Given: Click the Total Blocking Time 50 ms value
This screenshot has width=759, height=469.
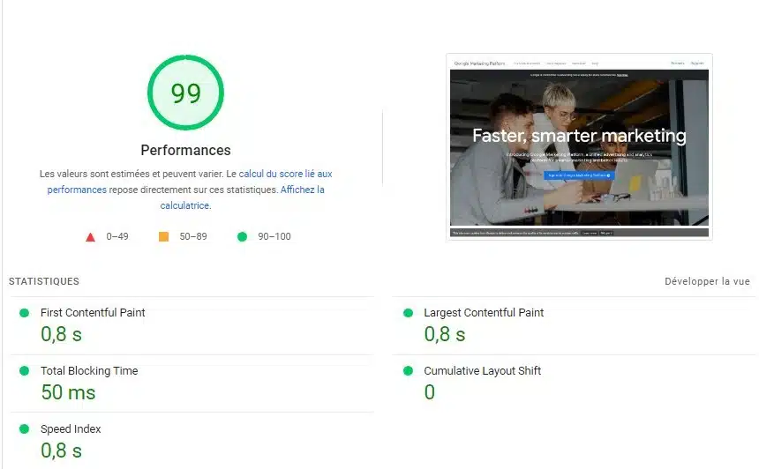Looking at the screenshot, I should [68, 392].
